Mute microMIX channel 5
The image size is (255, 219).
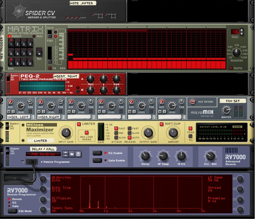point(130,111)
